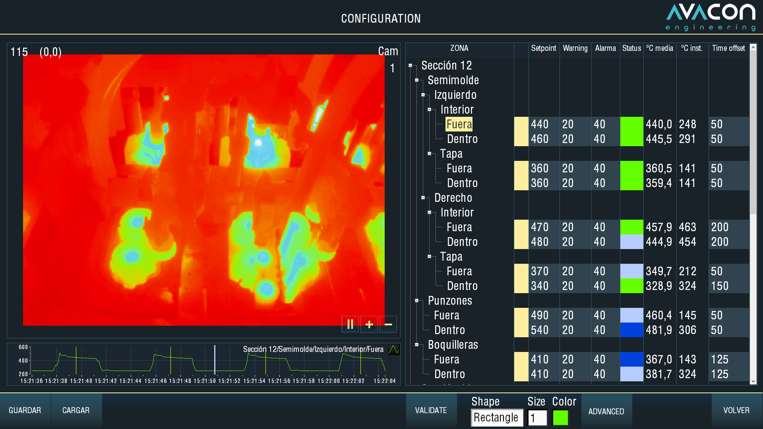Open the Shape dropdown showing Rectangle
763x429 pixels.
click(497, 418)
